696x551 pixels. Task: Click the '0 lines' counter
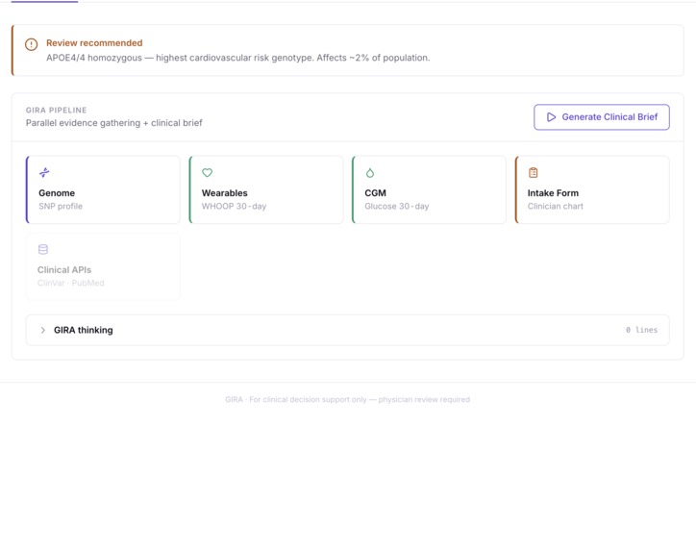pyautogui.click(x=642, y=330)
